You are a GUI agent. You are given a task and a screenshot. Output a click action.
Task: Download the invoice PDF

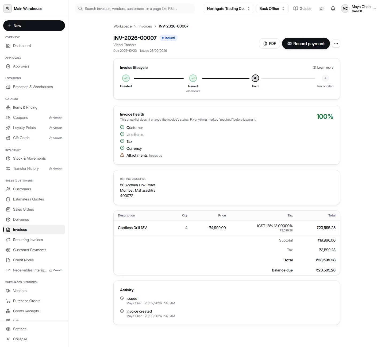[x=269, y=44]
